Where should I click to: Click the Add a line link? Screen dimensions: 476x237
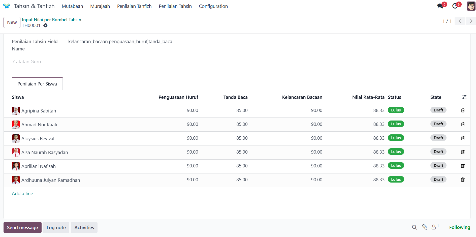click(22, 194)
